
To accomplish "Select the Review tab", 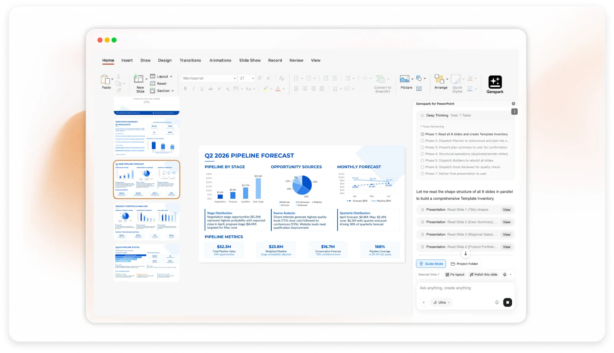I will coord(296,60).
